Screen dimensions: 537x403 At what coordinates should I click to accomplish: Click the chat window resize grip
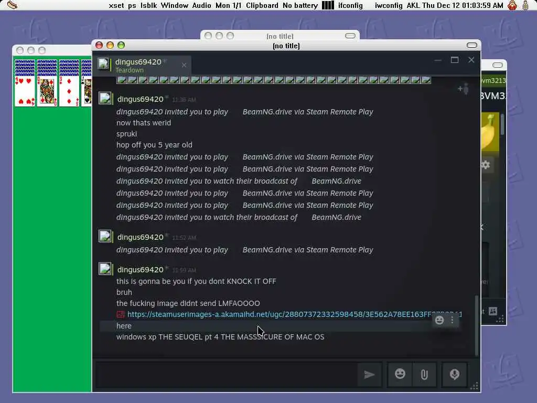click(x=474, y=387)
